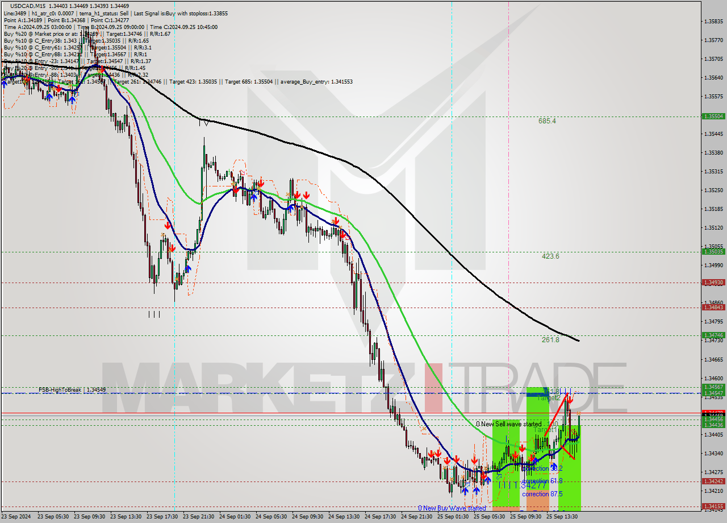Screen dimensions: 727x523
Task: Click the hollow blue arrow outline in the correction zone
Action: 499,476
